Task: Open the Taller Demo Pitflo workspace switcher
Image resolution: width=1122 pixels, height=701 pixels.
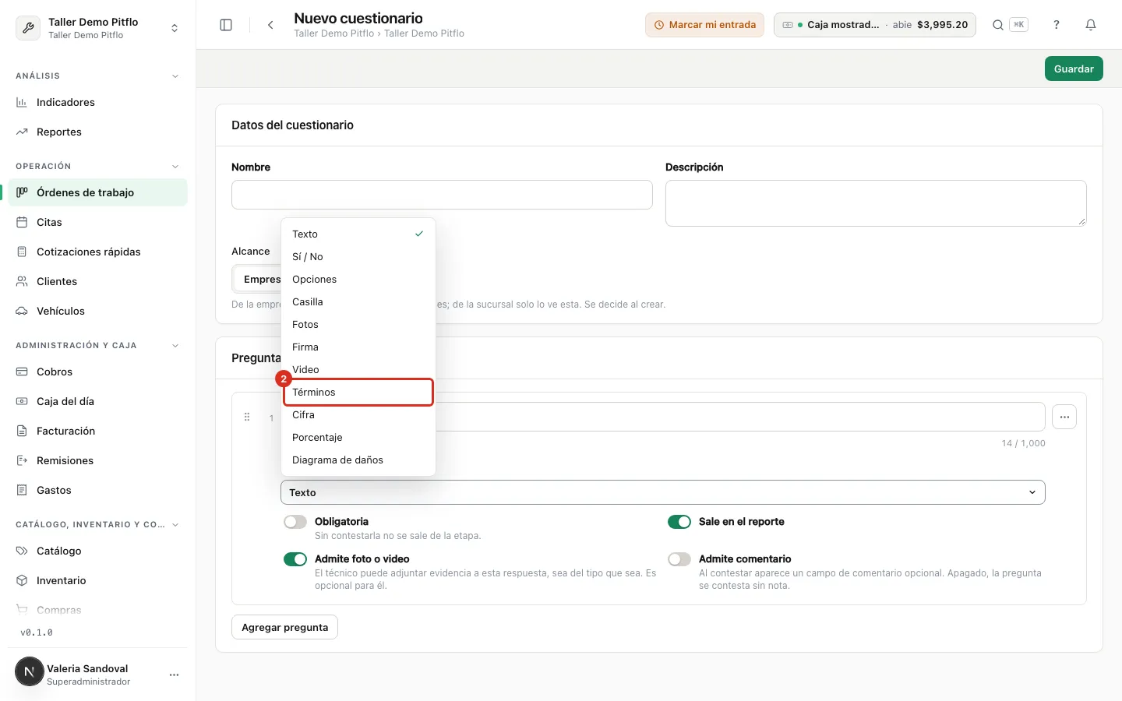Action: click(x=97, y=28)
